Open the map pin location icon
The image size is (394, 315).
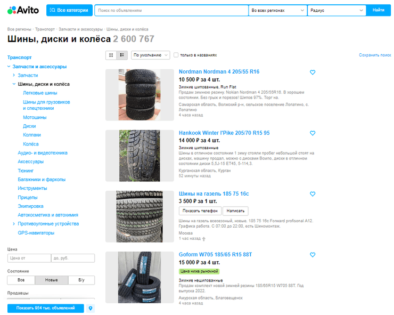91,308
